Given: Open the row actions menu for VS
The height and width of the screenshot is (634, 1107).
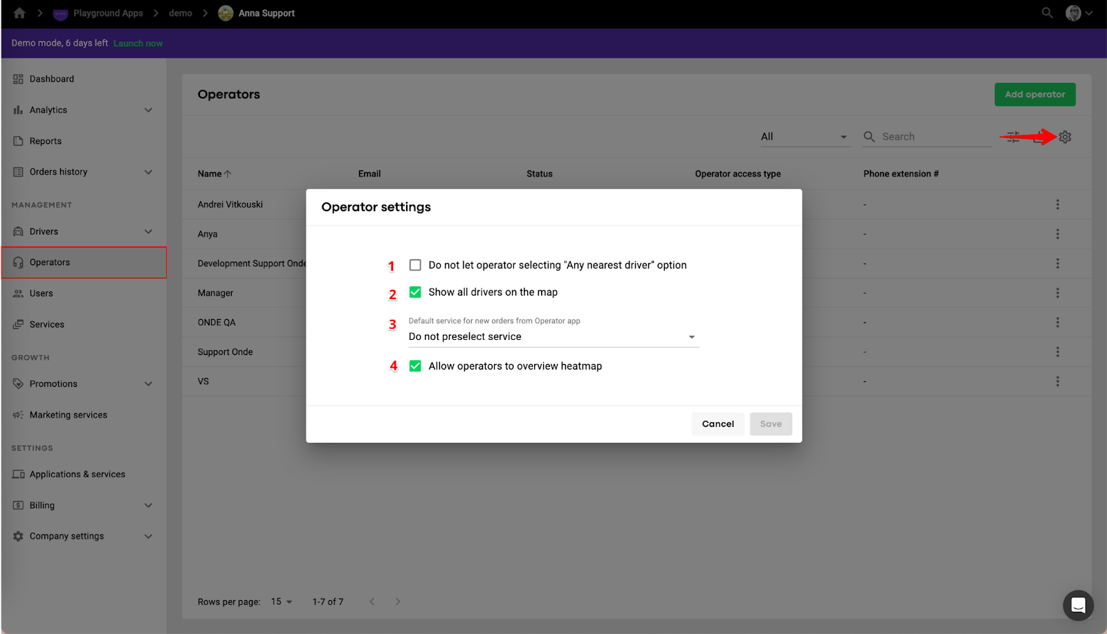Looking at the screenshot, I should (x=1057, y=381).
